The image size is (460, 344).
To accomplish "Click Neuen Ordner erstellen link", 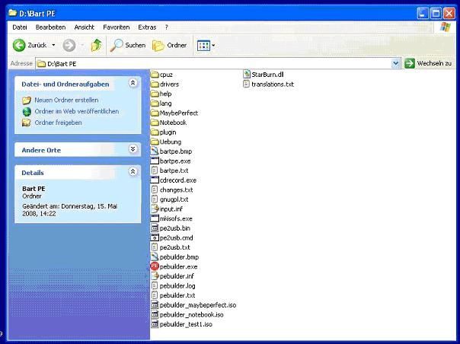I will [66, 100].
